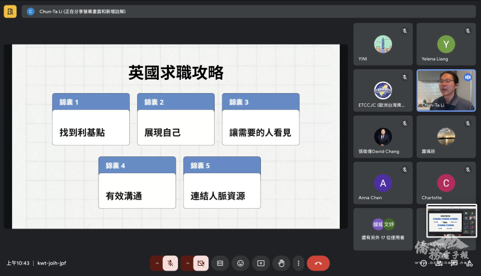Click the 展現自己 card text

click(162, 132)
